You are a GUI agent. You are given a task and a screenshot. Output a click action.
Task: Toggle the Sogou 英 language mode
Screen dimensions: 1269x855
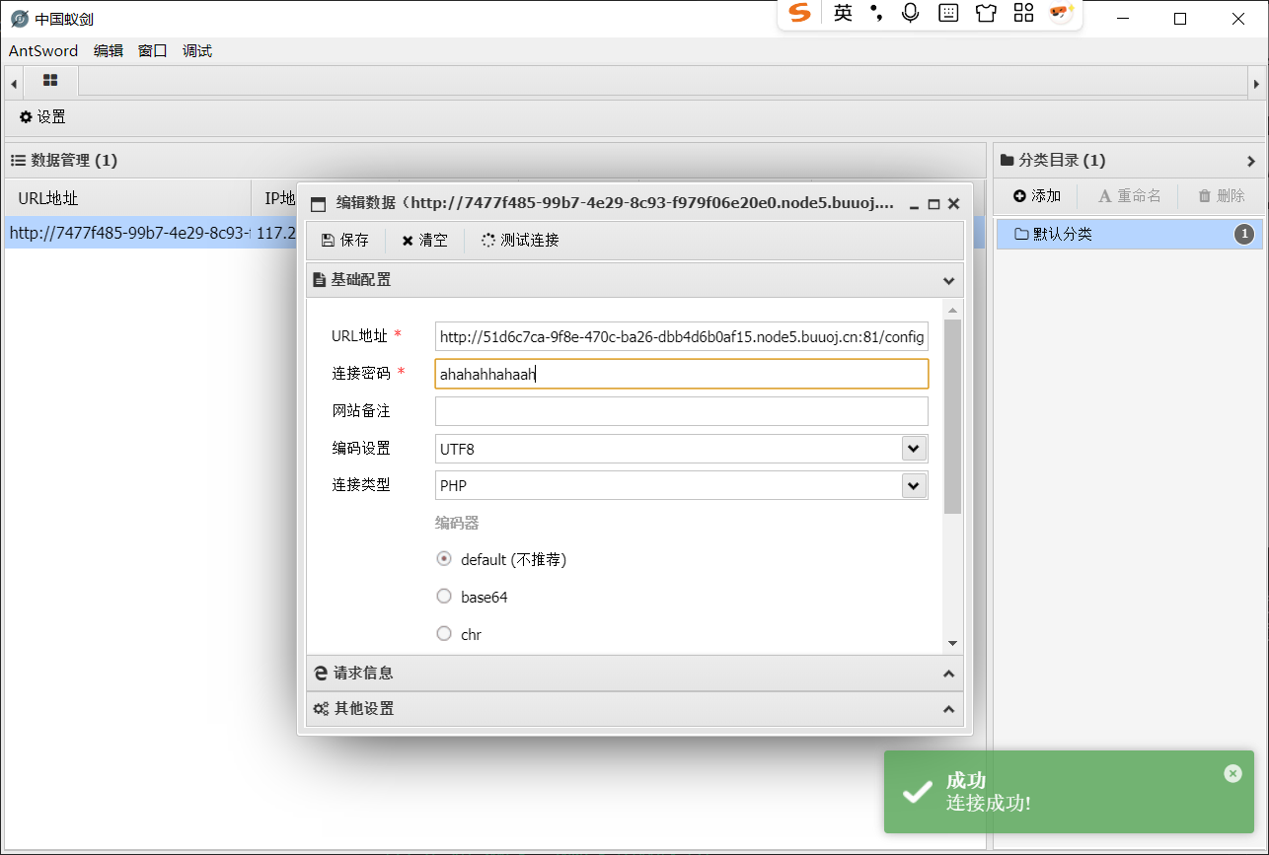pyautogui.click(x=843, y=13)
